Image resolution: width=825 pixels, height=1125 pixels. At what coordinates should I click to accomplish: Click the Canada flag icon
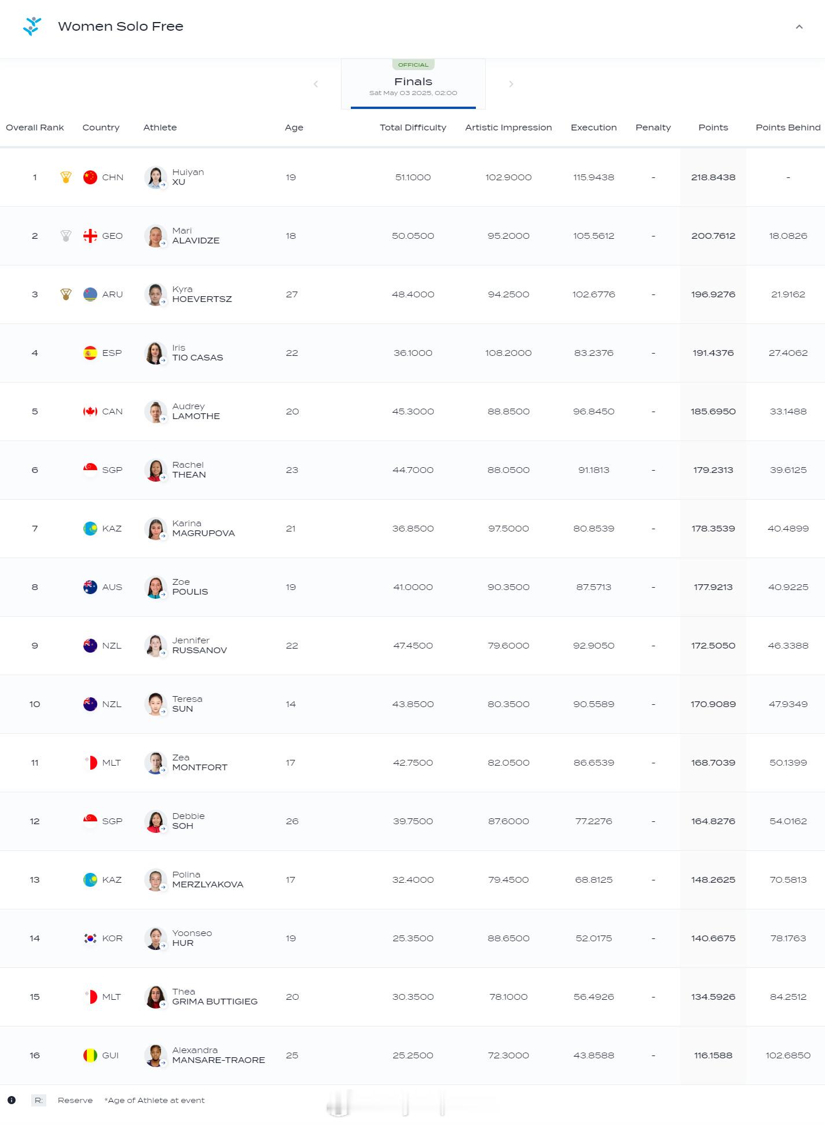[90, 412]
